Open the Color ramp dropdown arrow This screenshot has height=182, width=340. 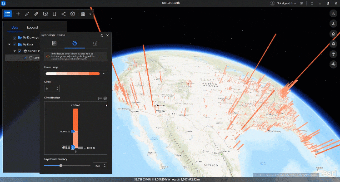click(104, 74)
